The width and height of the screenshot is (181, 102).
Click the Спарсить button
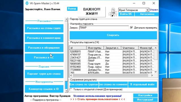pos(113,35)
